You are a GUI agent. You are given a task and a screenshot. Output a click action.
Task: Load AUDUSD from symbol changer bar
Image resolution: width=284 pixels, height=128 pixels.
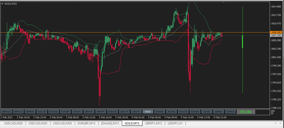click(42, 112)
